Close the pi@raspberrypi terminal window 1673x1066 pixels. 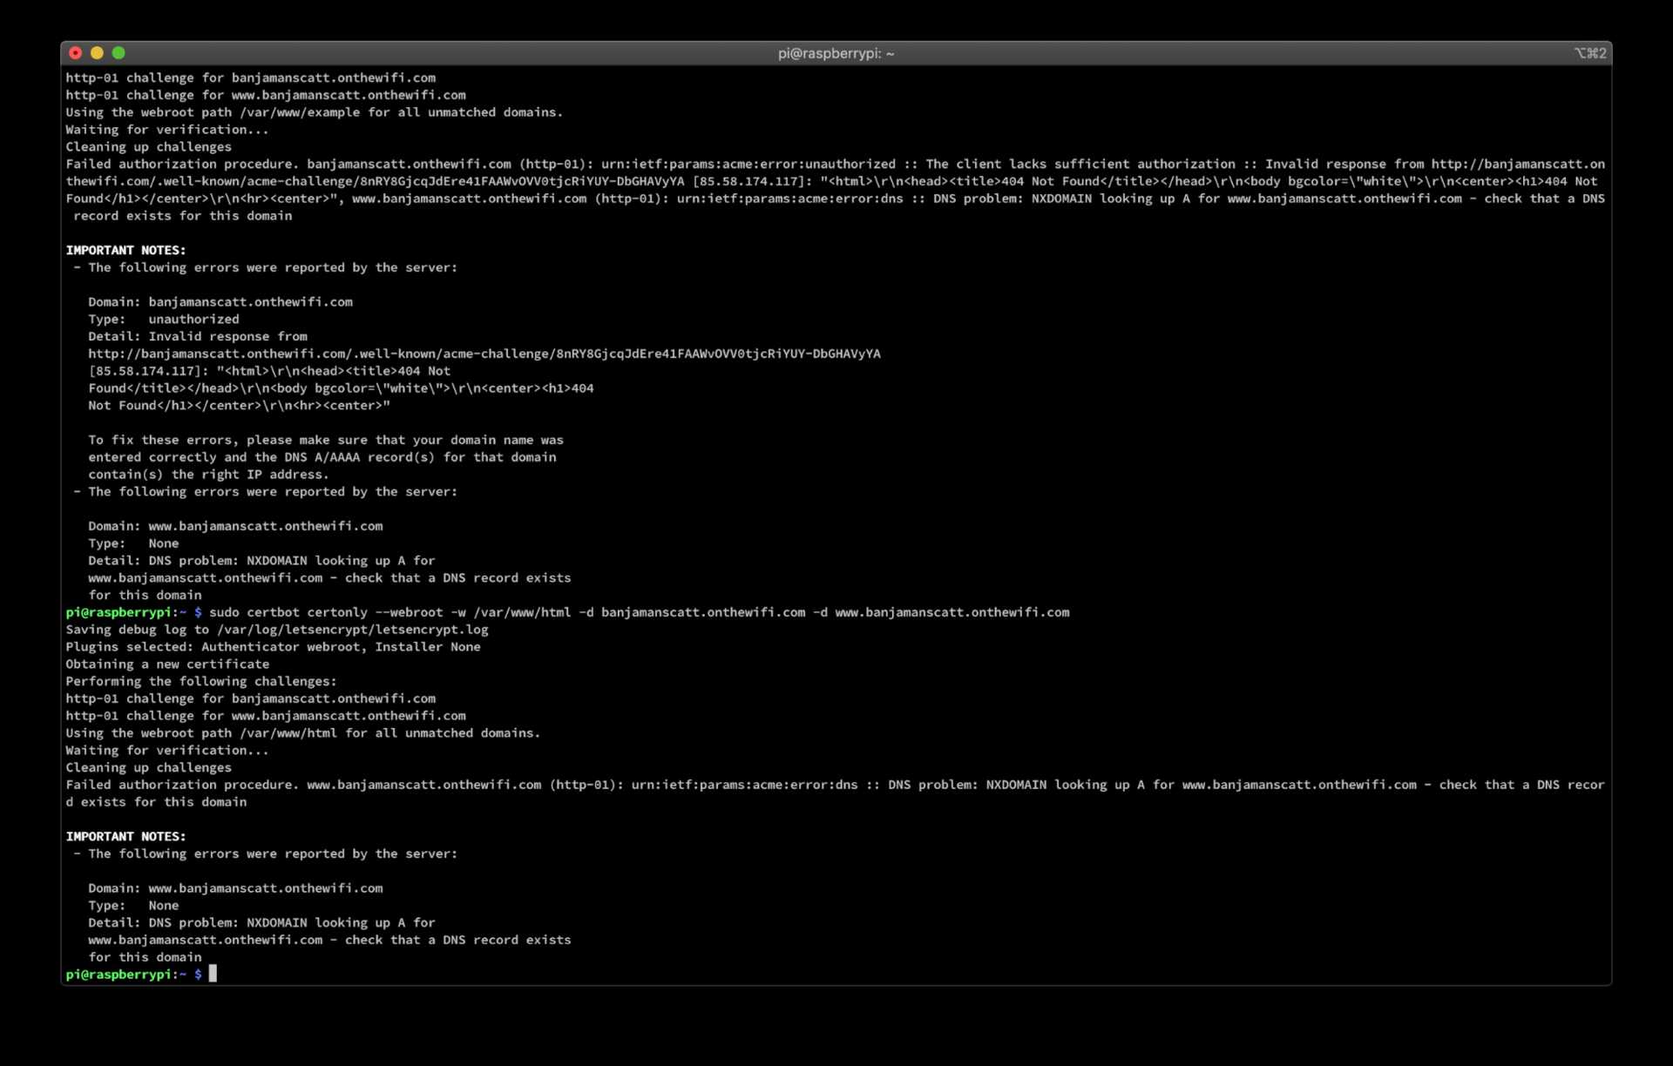pyautogui.click(x=76, y=53)
